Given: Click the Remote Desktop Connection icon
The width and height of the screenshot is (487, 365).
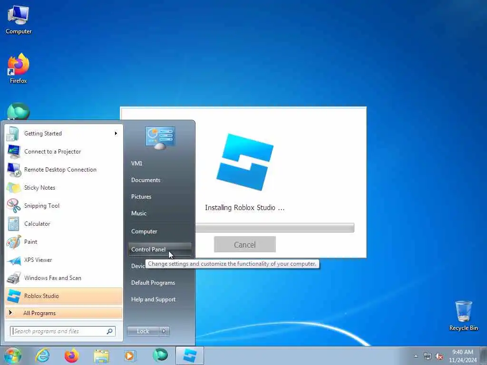Looking at the screenshot, I should coord(14,170).
